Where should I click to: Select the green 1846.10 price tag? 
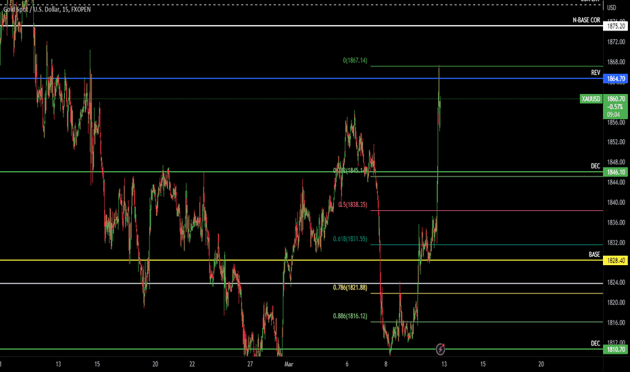[x=616, y=172]
